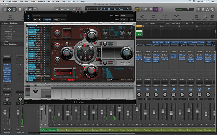Open the Window menu
Screen dimensions: 217x135
pos(71,1)
